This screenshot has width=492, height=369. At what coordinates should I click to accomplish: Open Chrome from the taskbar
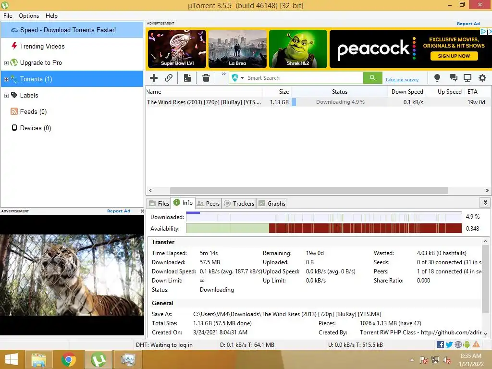tap(68, 359)
